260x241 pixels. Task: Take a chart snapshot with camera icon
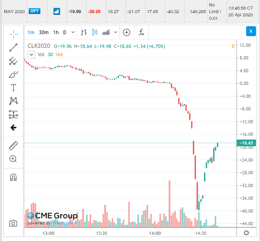click(x=13, y=223)
